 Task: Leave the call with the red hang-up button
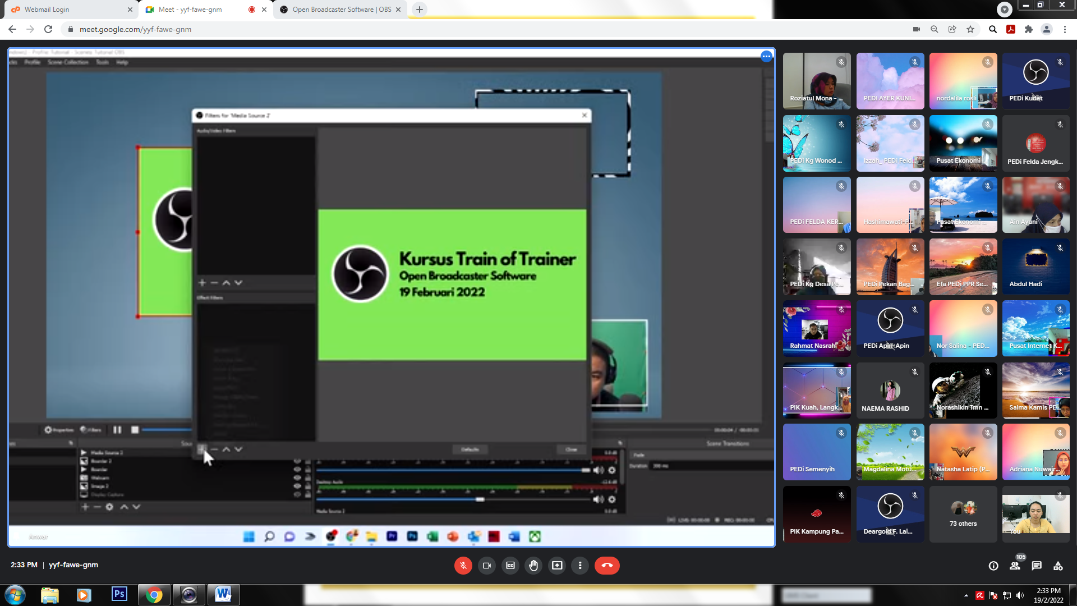point(607,566)
